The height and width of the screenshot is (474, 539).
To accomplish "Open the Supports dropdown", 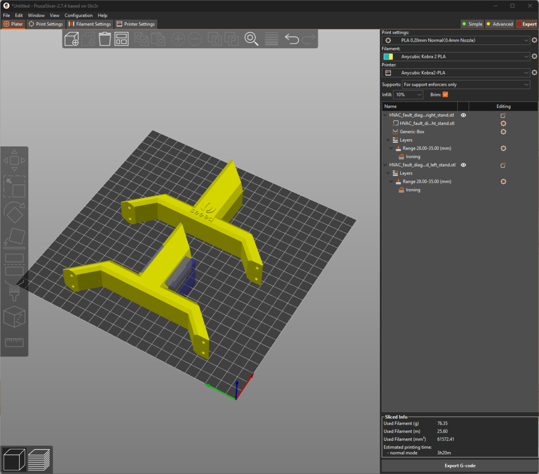I will click(x=466, y=84).
